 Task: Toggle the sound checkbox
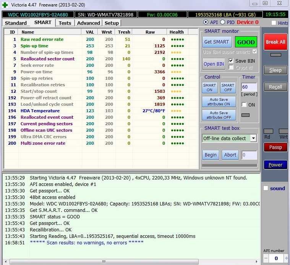[x=266, y=188]
